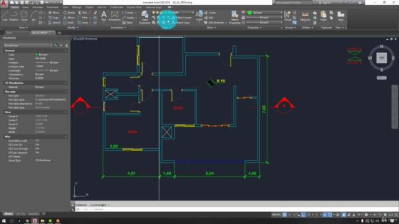The height and width of the screenshot is (224, 399).
Task: Open the Windows Start menu
Action: point(4,221)
